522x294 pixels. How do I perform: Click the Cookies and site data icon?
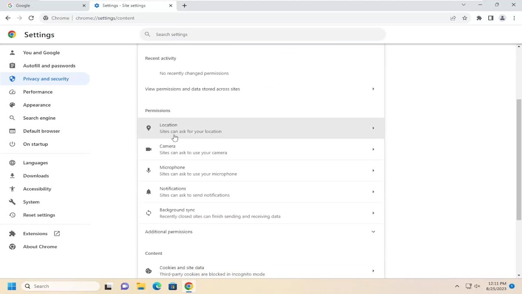tap(148, 271)
